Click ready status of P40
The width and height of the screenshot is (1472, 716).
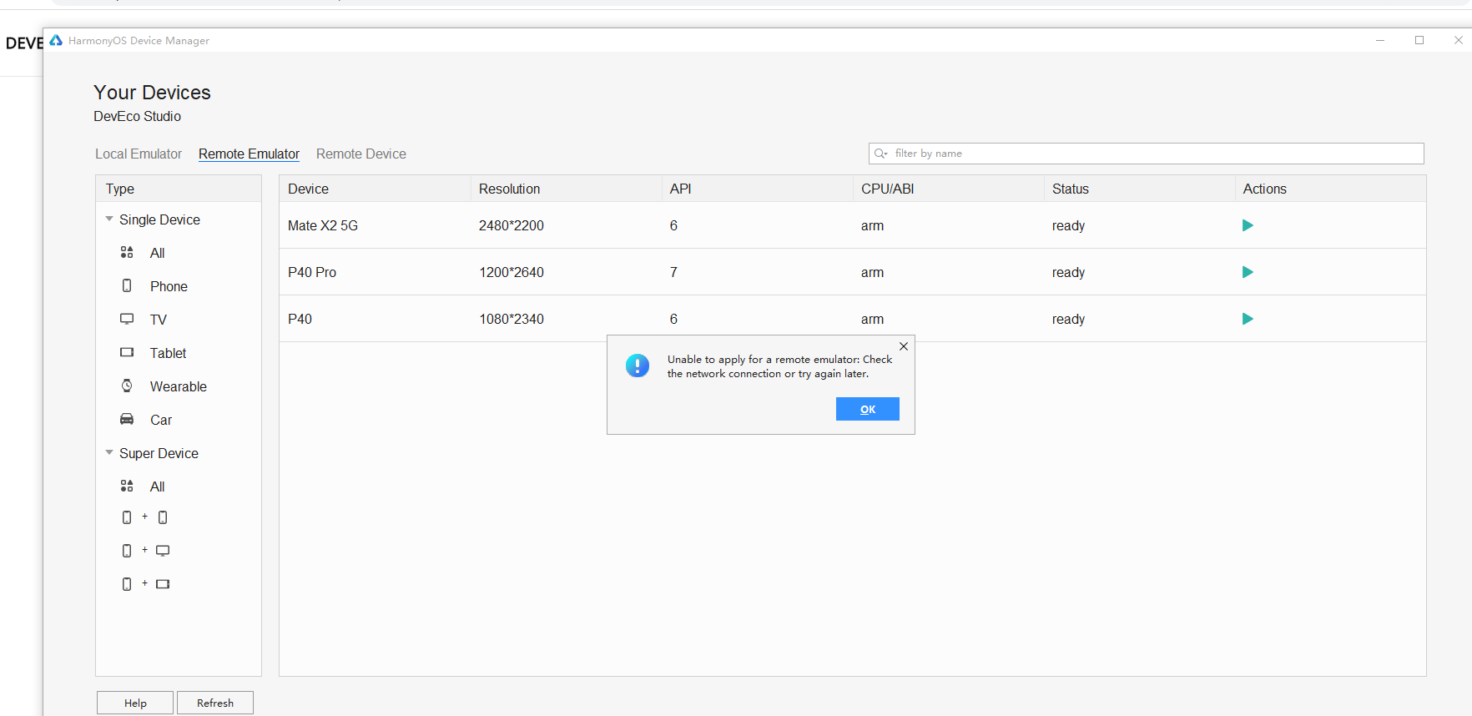click(1068, 319)
